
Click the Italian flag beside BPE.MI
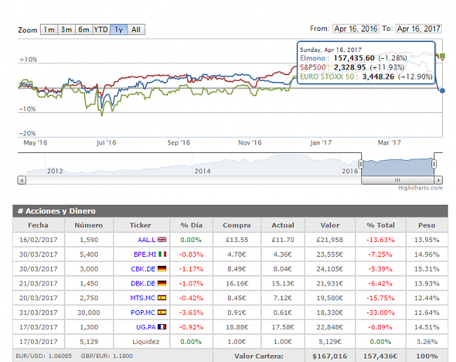163,254
